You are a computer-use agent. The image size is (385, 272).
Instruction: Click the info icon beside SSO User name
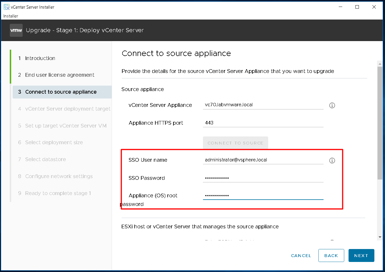coord(332,161)
